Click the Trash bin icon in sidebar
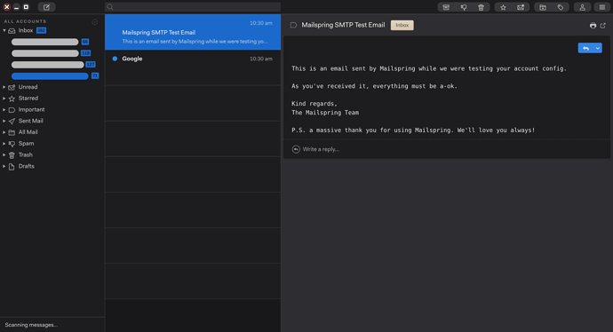This screenshot has width=613, height=332. coord(12,155)
